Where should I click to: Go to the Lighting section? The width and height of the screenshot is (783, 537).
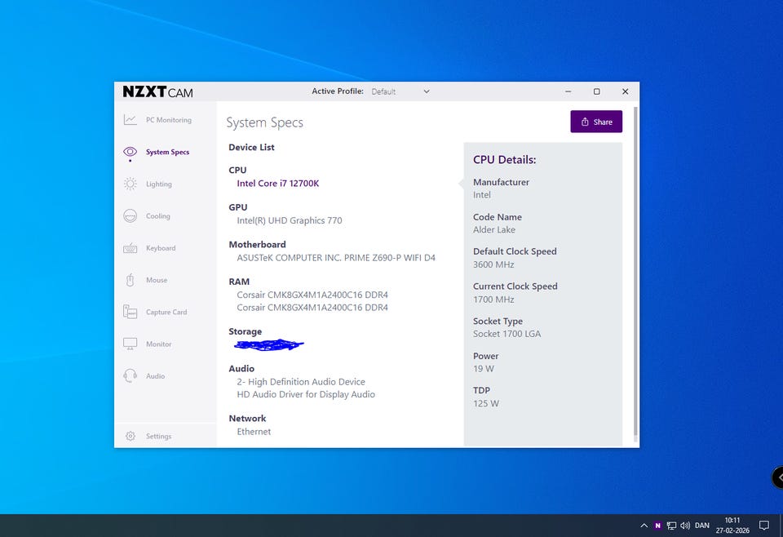(159, 184)
